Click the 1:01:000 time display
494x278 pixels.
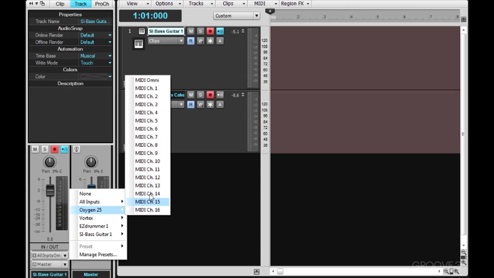(x=150, y=16)
